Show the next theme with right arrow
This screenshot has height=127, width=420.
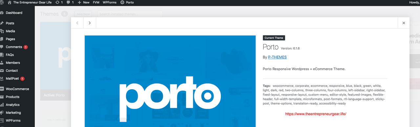click(90, 23)
